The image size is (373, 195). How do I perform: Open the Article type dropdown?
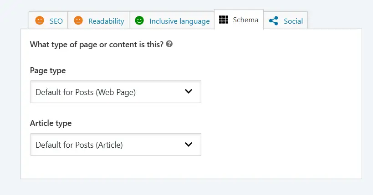[x=116, y=145]
